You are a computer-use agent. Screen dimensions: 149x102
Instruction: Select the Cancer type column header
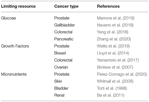click(x=66, y=6)
